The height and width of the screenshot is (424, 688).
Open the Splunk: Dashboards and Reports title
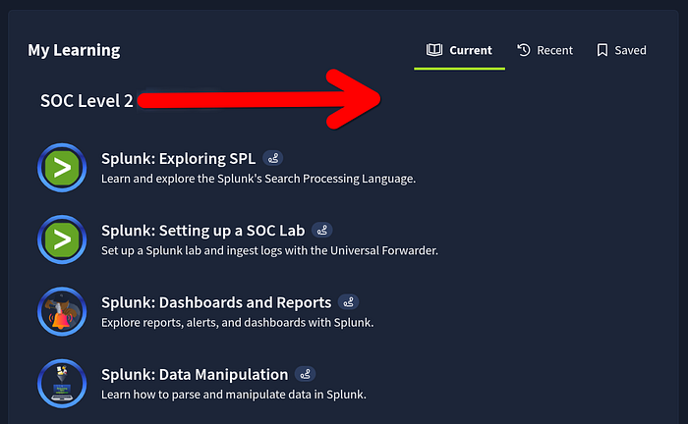[x=216, y=302]
